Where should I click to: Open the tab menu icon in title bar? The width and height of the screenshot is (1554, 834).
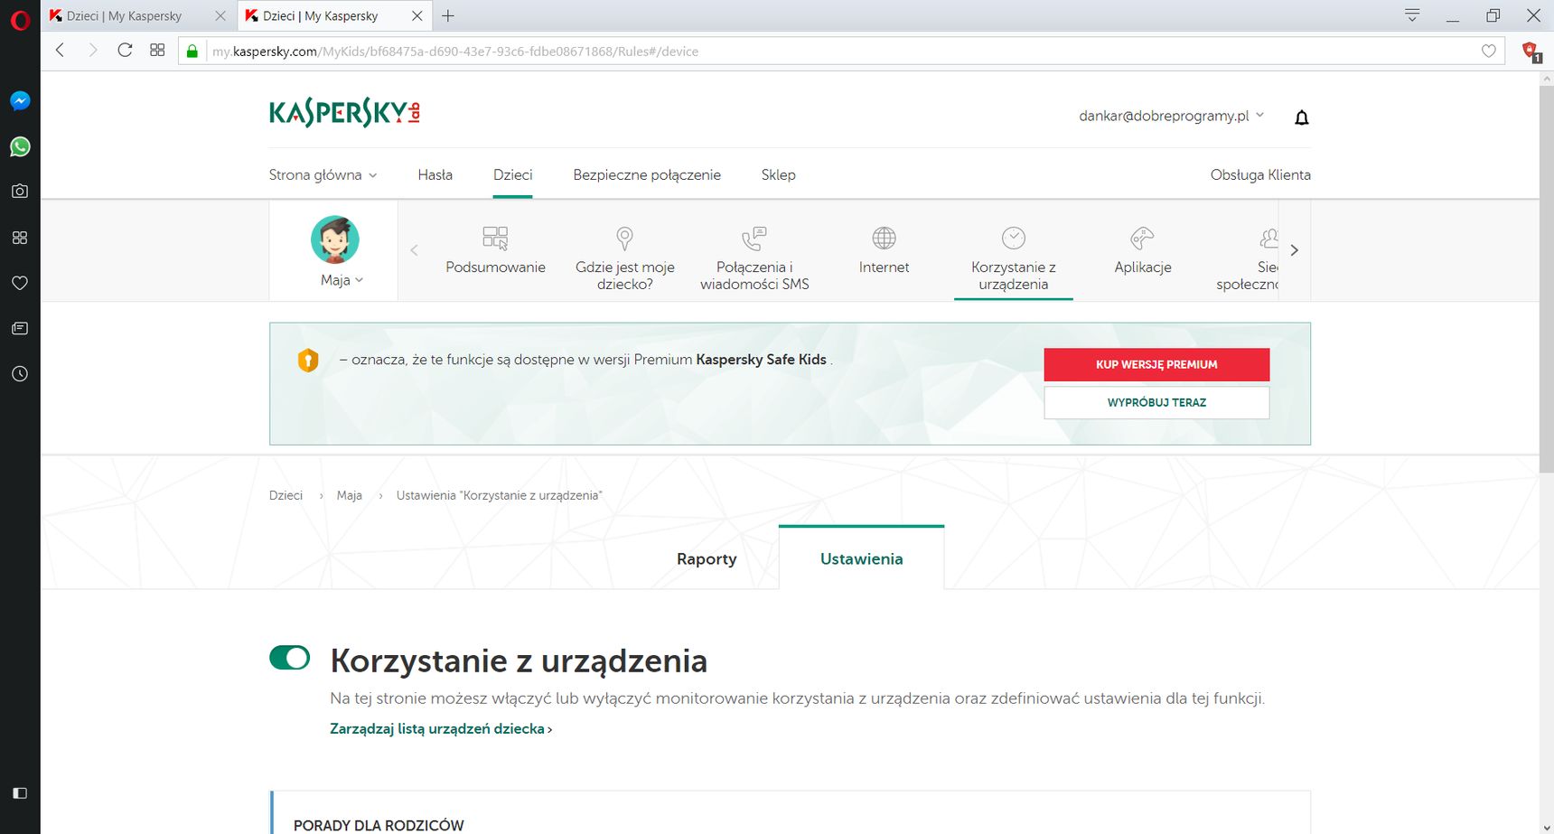pyautogui.click(x=1412, y=15)
